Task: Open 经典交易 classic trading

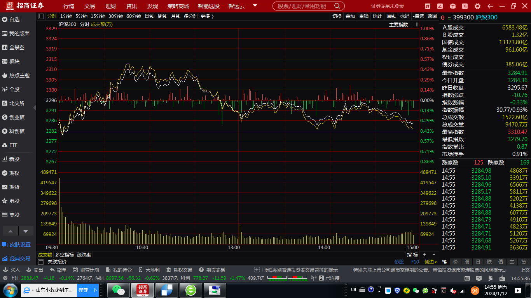Action: point(16,258)
